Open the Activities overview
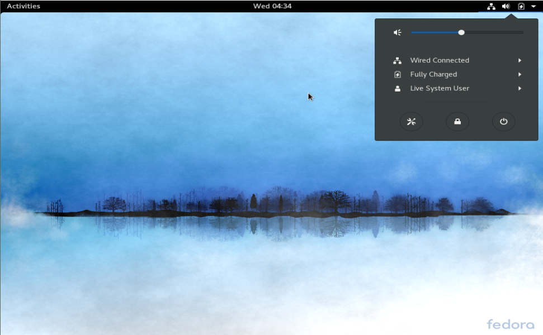The image size is (543, 335). click(23, 6)
